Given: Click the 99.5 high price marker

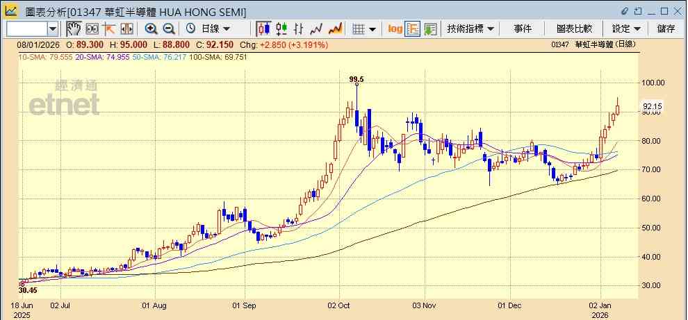Looking at the screenshot, I should pos(357,79).
